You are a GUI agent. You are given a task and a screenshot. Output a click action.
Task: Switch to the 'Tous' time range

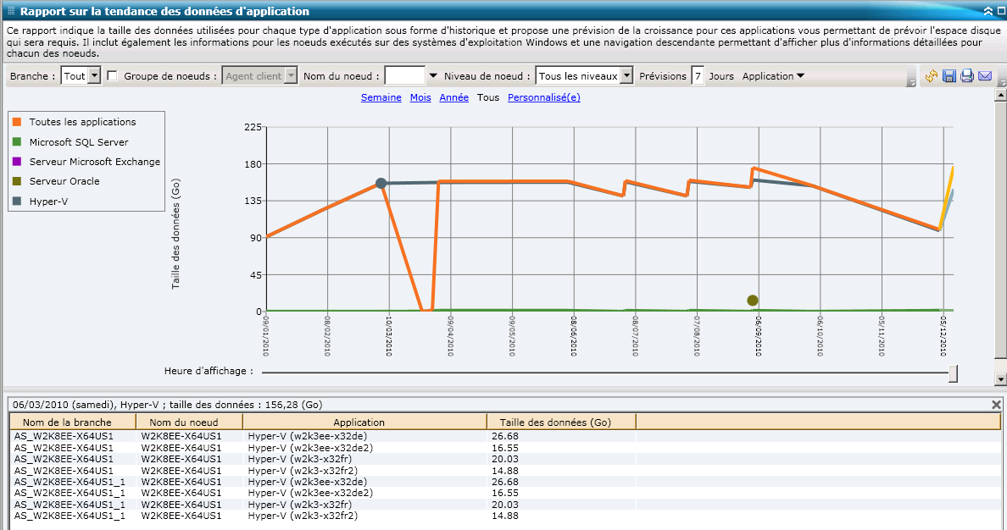(487, 97)
